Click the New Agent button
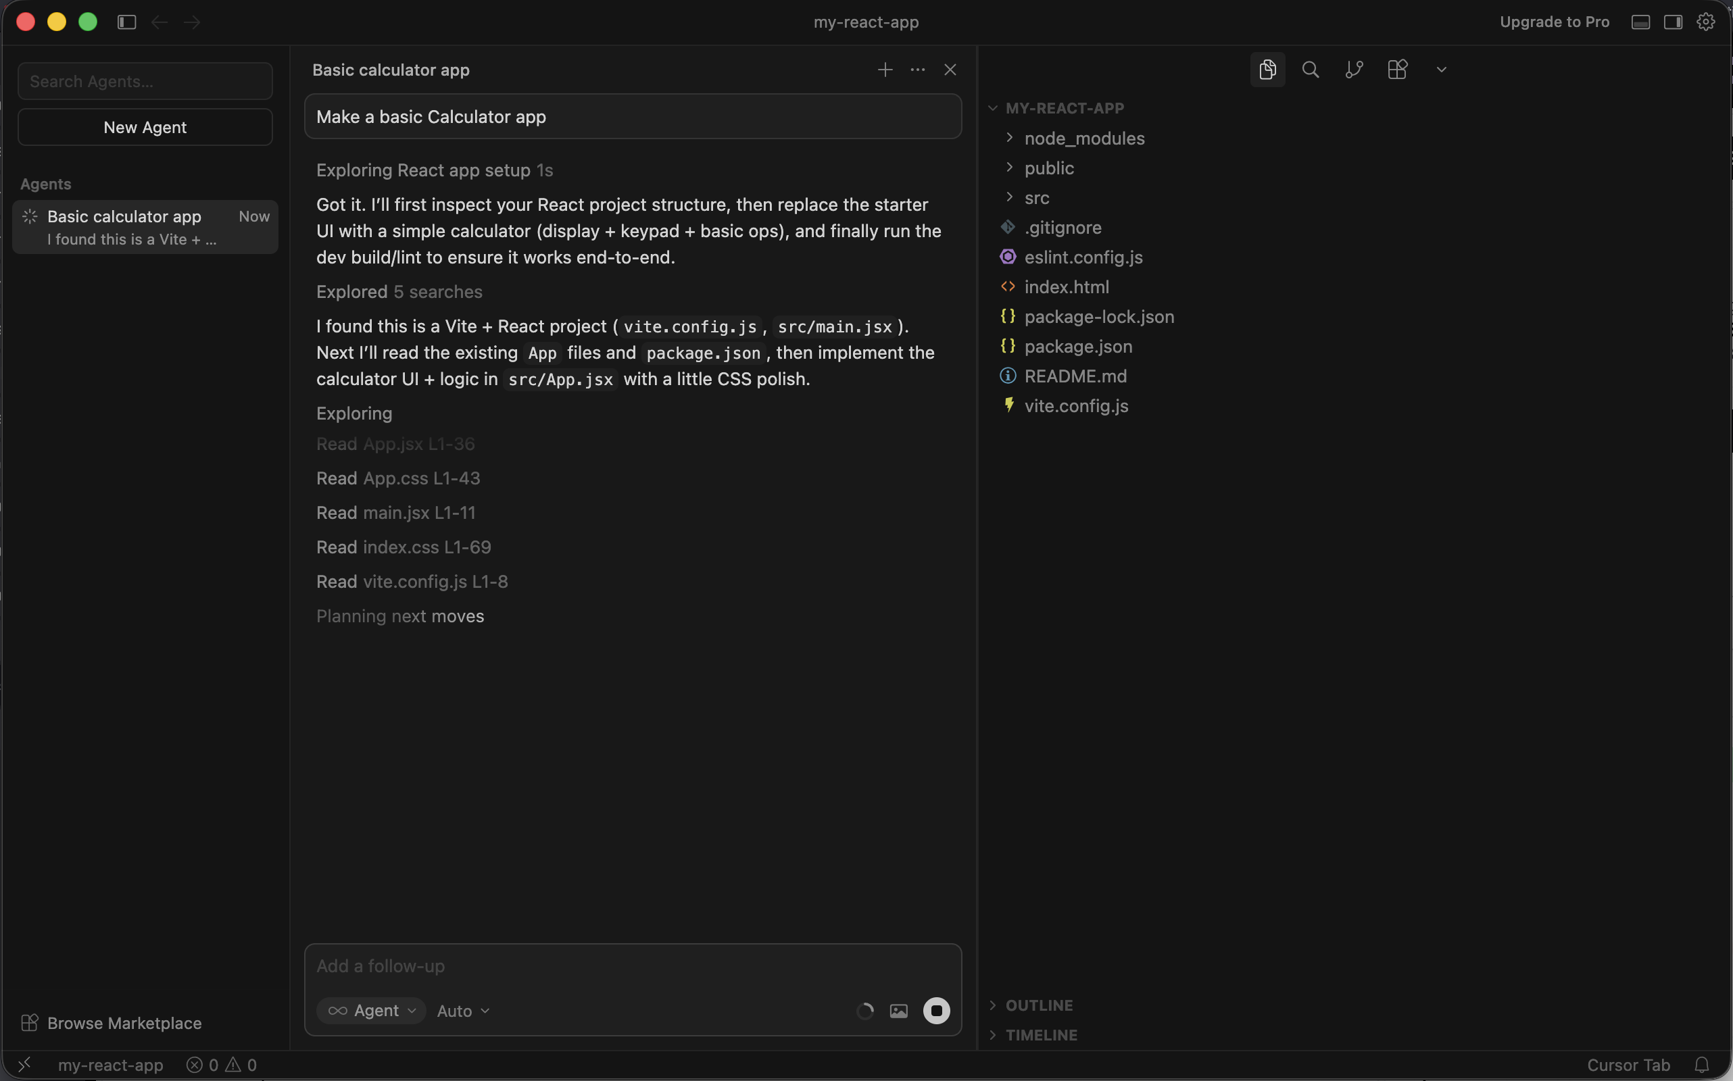The width and height of the screenshot is (1733, 1081). coord(145,127)
